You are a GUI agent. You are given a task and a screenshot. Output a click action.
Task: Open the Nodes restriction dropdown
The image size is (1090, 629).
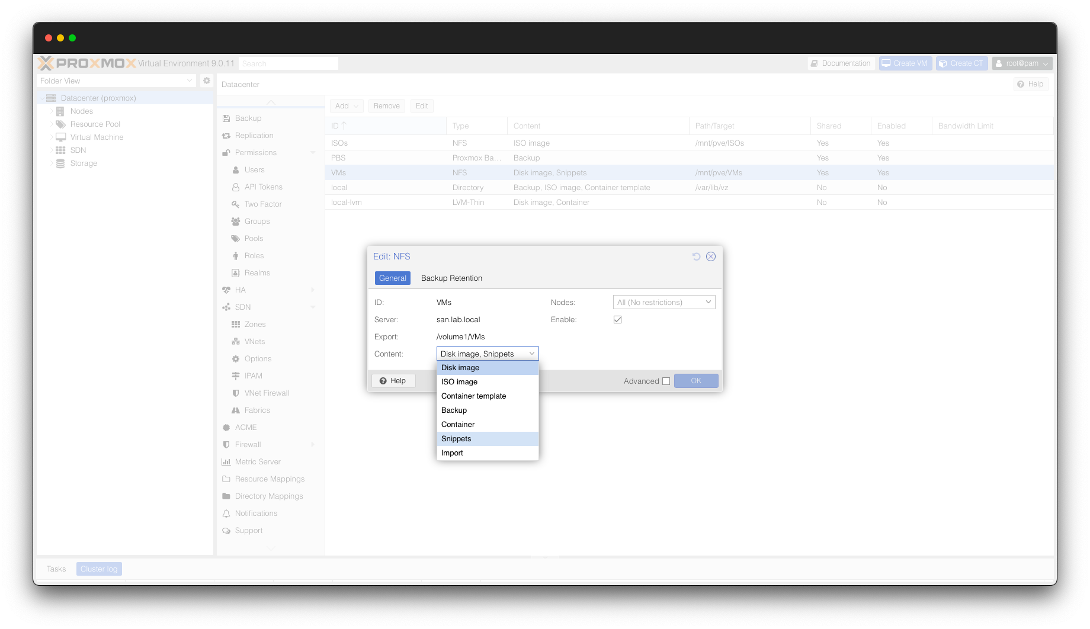[x=663, y=303]
